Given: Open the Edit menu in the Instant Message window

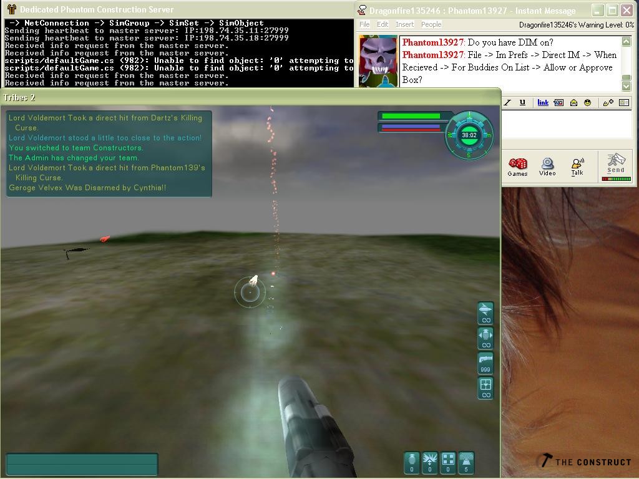Looking at the screenshot, I should pyautogui.click(x=383, y=24).
